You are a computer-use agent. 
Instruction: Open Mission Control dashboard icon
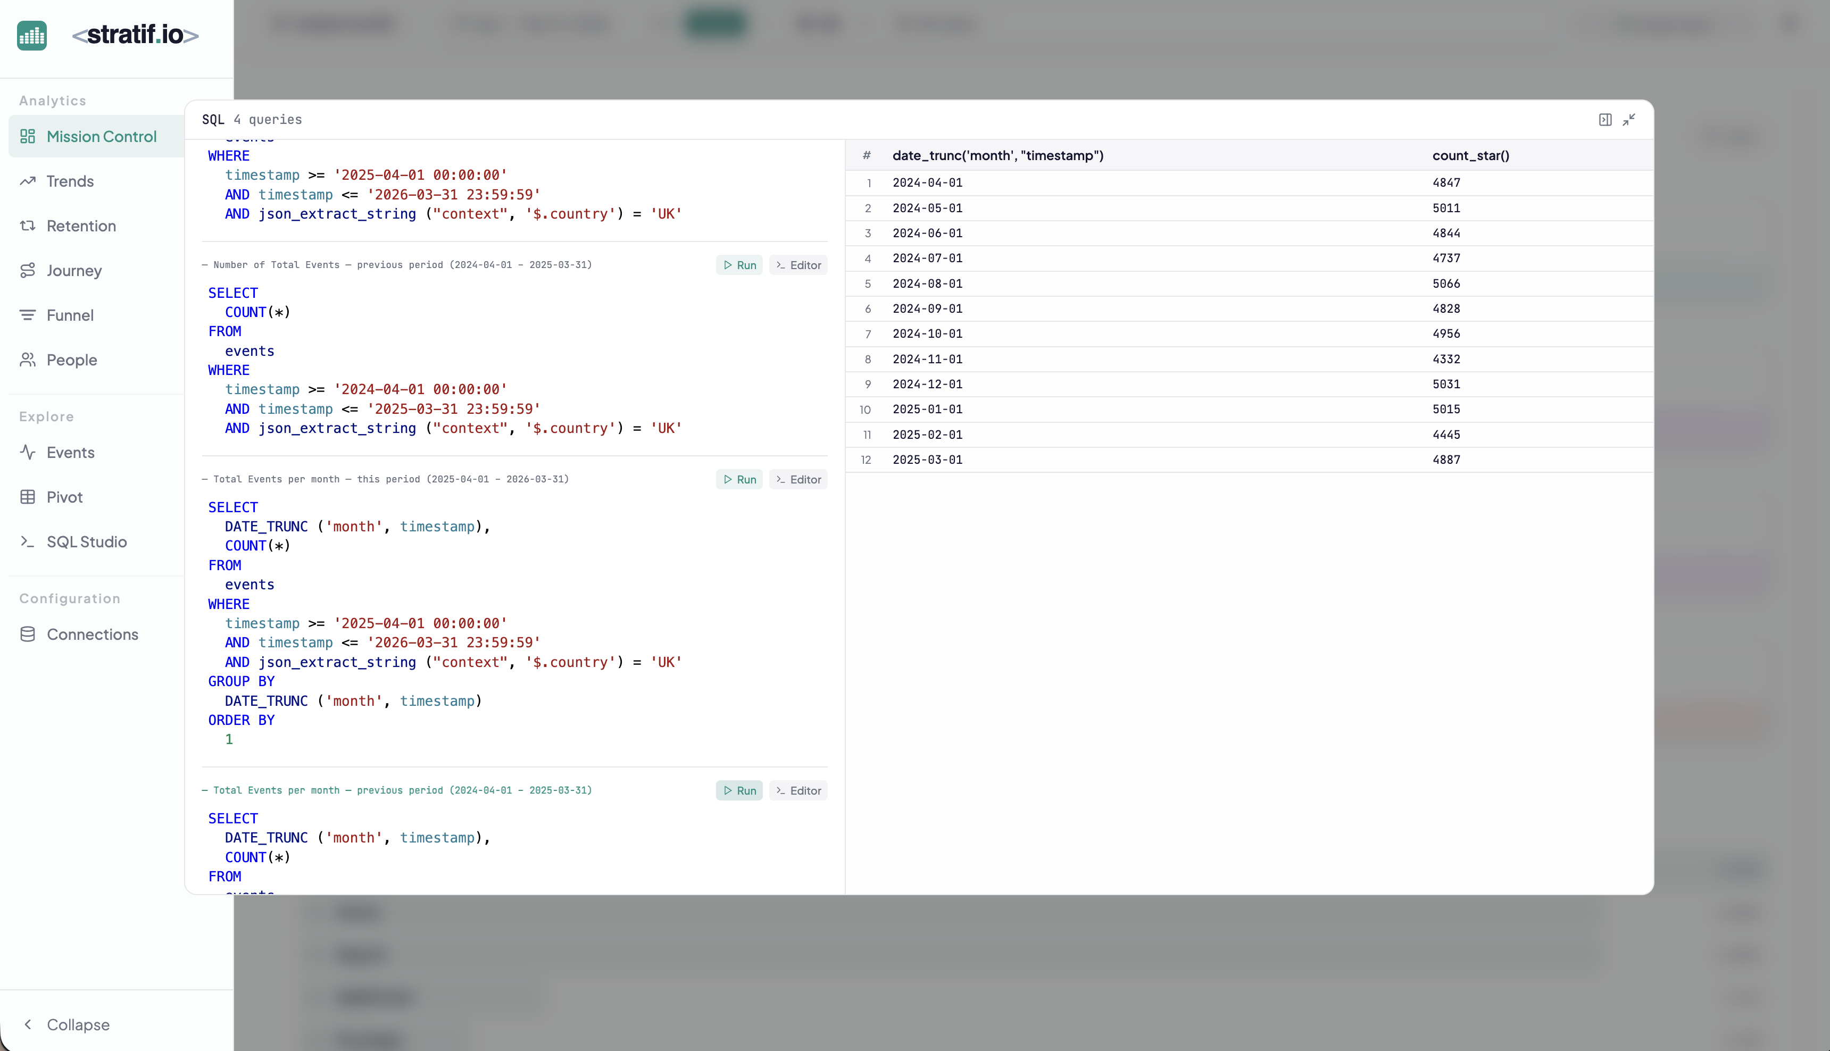click(28, 136)
